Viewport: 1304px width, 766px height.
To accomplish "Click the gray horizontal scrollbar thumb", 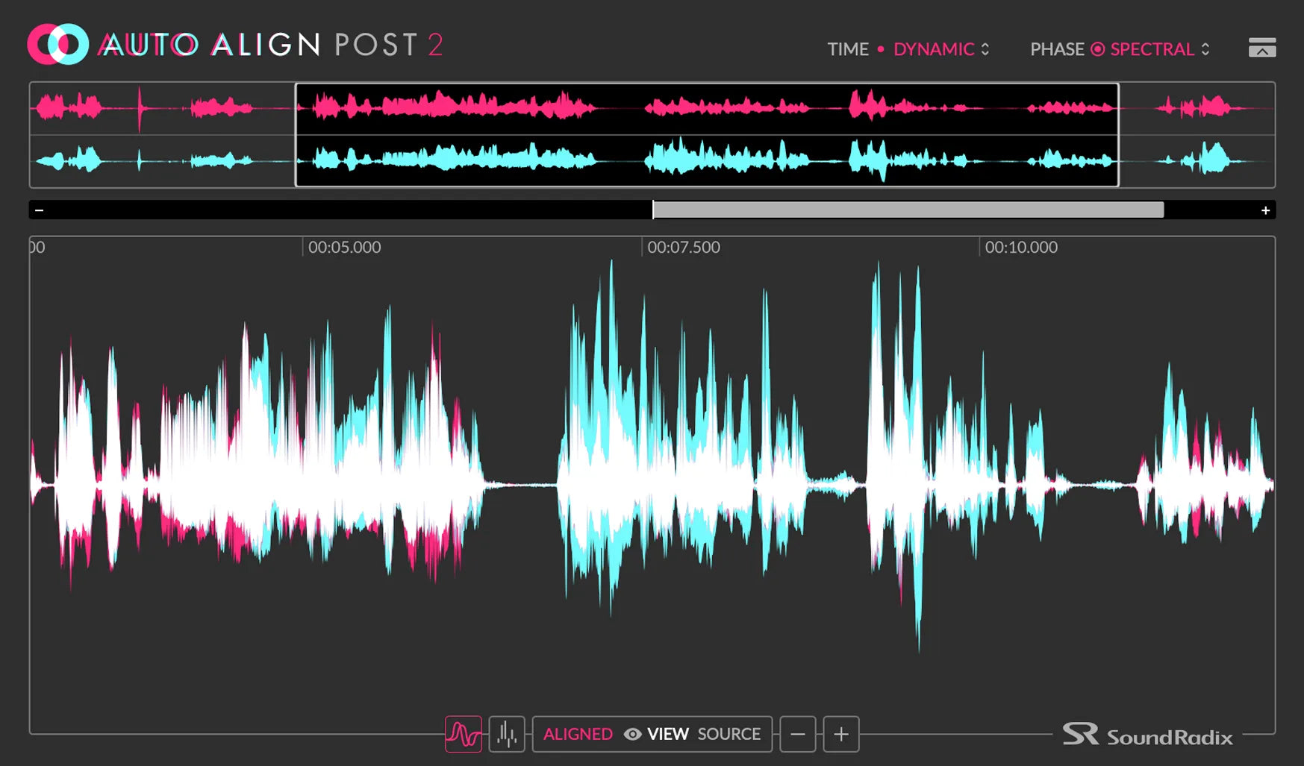I will 908,210.
